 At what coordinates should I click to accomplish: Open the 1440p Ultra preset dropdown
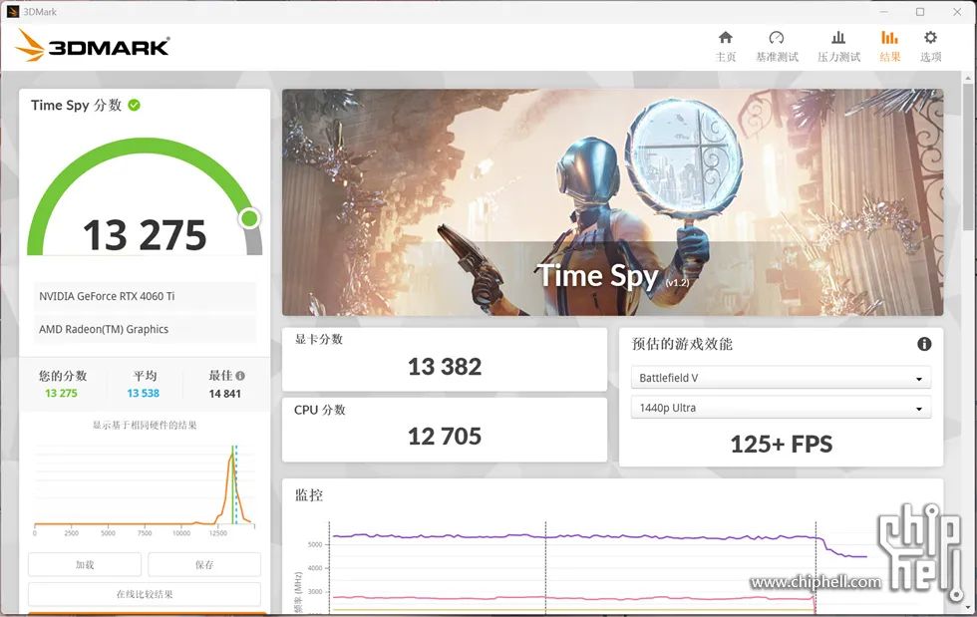point(781,408)
